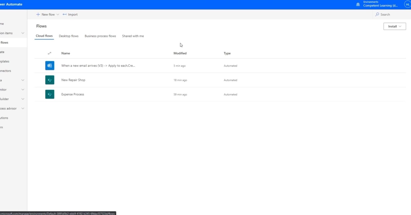The width and height of the screenshot is (411, 215).
Task: Expand the Process advisor chevron in sidebar
Action: tap(23, 109)
